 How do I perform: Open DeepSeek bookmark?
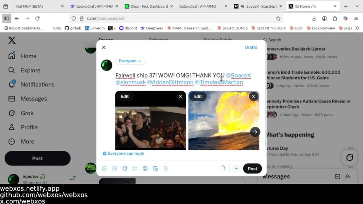[x=152, y=28]
